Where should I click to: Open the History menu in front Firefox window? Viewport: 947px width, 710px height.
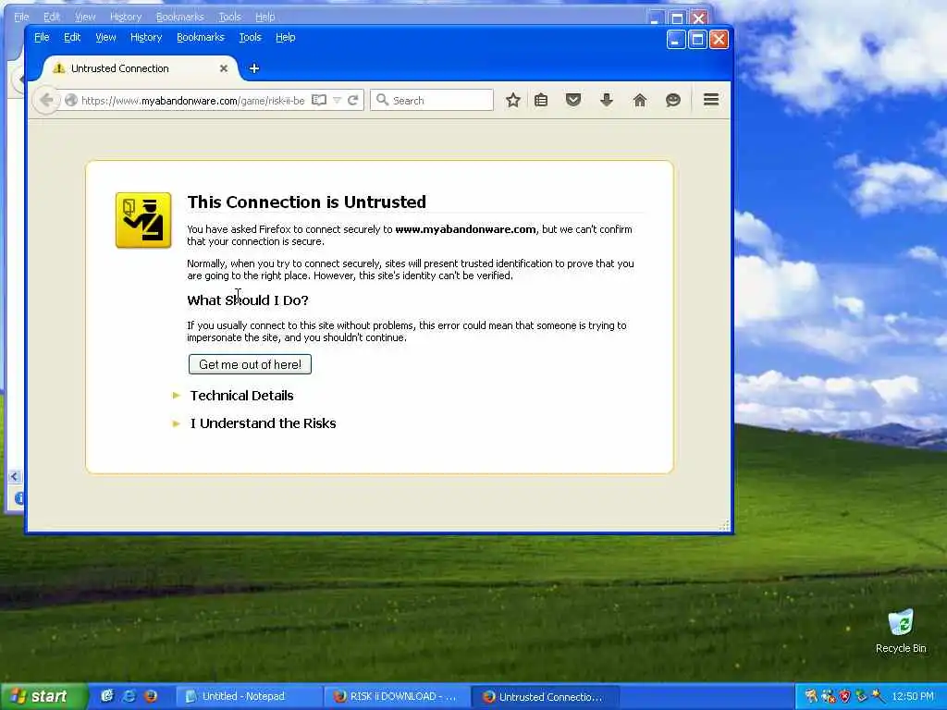click(x=146, y=37)
